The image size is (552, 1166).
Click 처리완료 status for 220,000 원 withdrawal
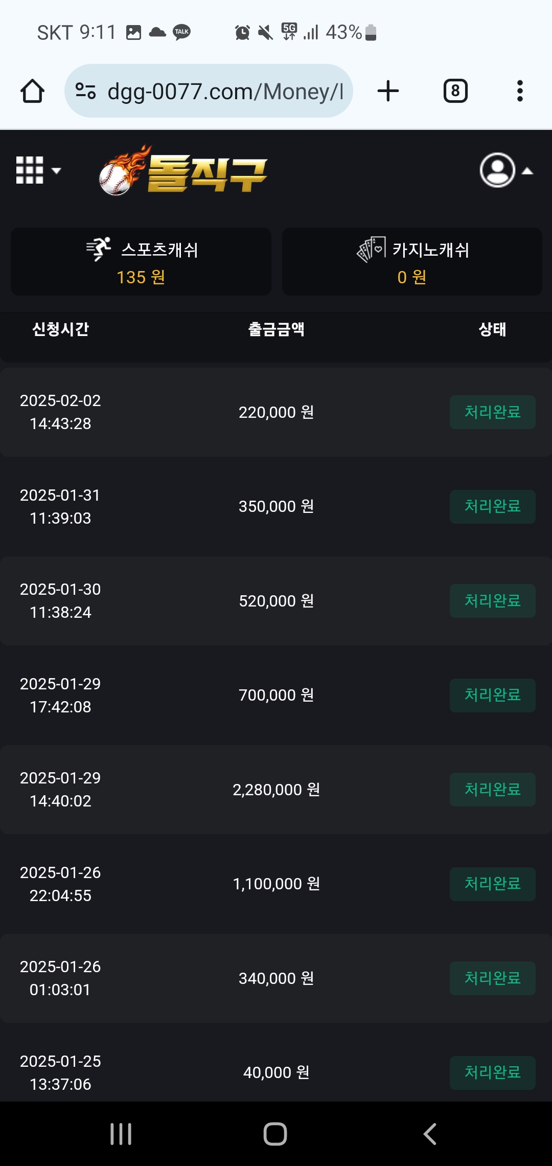[x=493, y=412]
